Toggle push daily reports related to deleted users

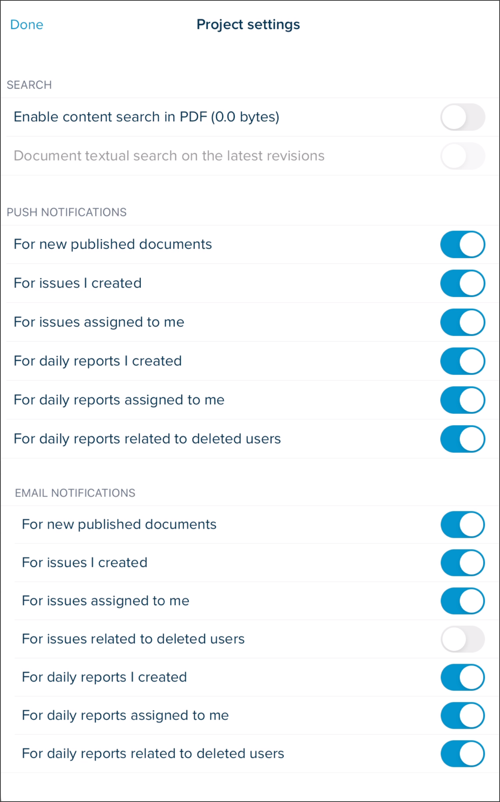click(x=463, y=439)
